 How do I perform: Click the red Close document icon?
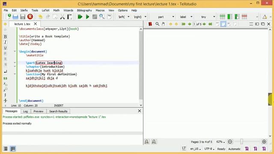[30, 17]
